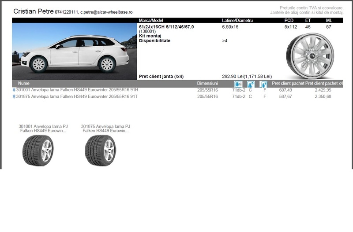Click the availability value >4

pyautogui.click(x=225, y=41)
